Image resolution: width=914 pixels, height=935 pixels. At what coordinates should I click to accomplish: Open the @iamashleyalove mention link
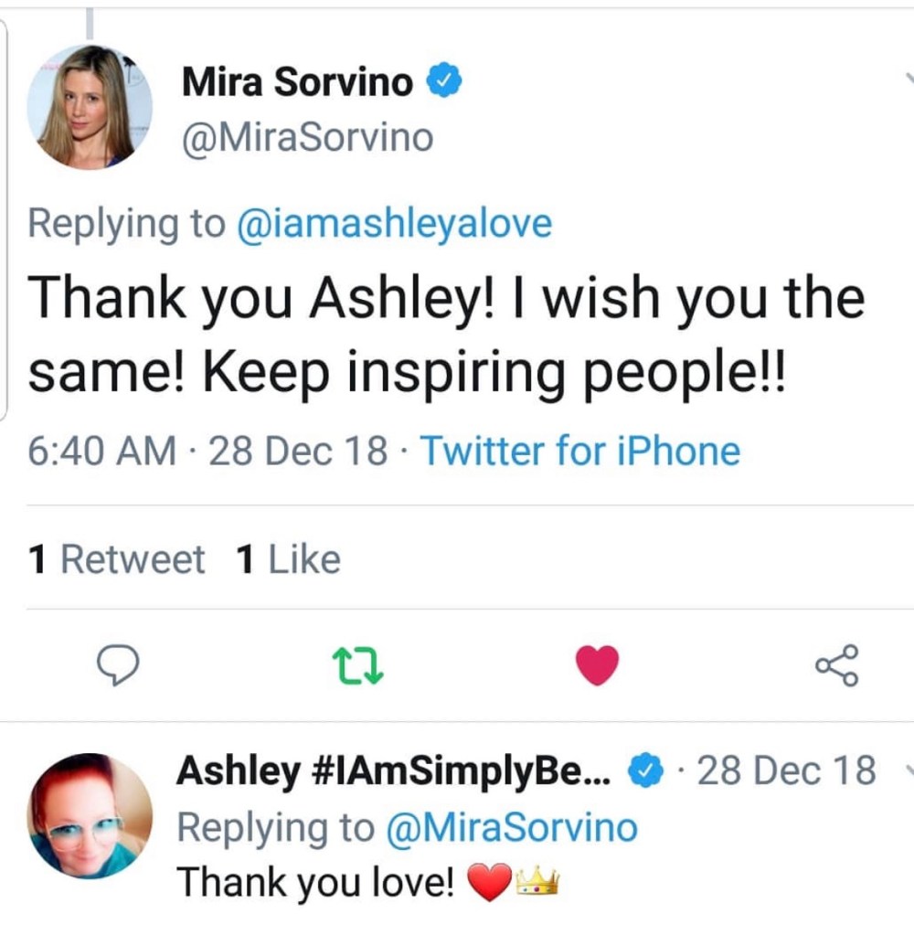pyautogui.click(x=394, y=222)
